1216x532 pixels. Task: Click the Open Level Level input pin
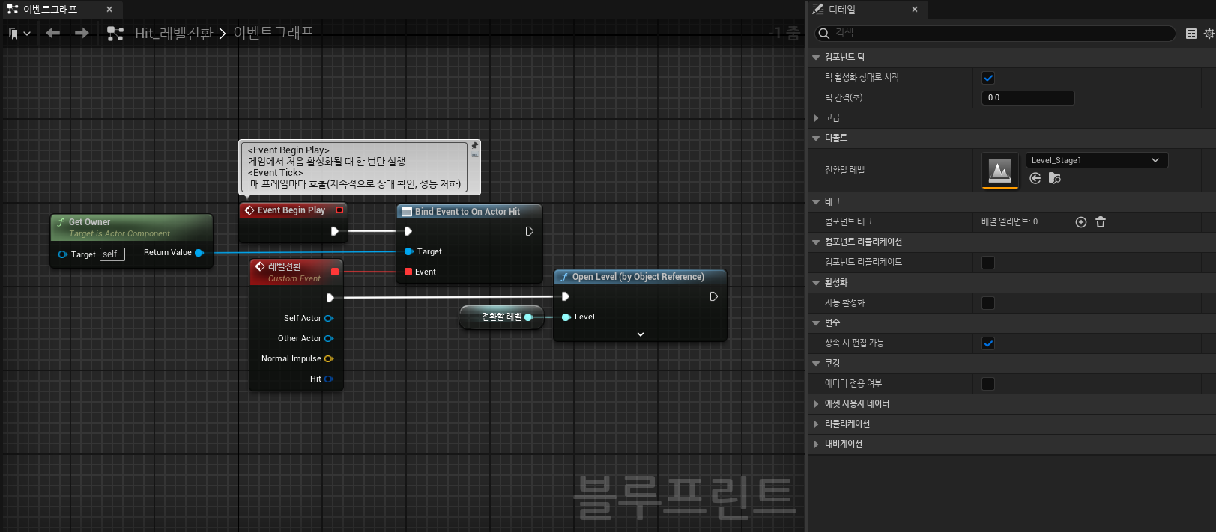566,317
